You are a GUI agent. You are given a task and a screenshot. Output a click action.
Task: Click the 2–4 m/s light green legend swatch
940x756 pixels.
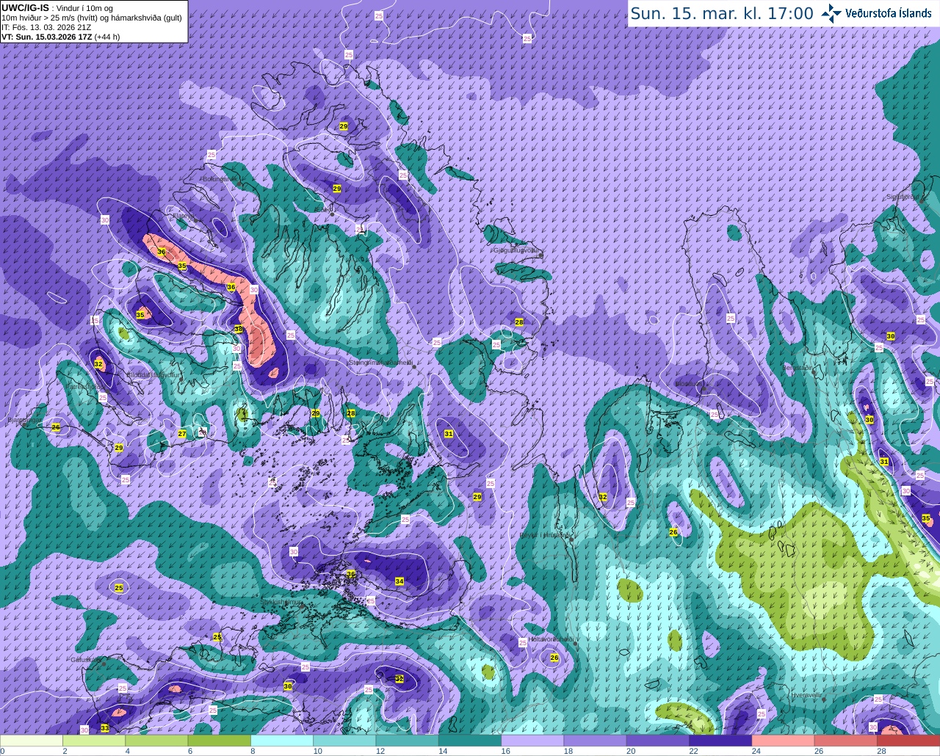(94, 741)
